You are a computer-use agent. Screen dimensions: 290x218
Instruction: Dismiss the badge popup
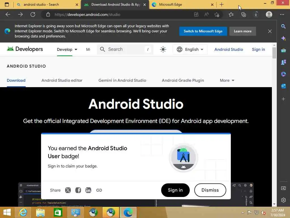pos(210,190)
